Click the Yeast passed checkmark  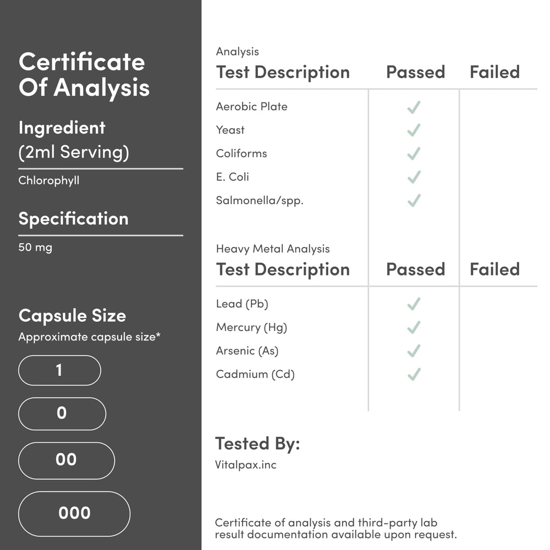tap(414, 130)
